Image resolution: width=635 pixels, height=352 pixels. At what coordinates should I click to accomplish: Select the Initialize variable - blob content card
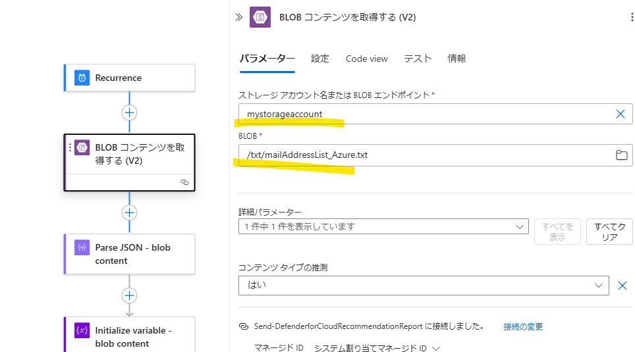(x=130, y=334)
